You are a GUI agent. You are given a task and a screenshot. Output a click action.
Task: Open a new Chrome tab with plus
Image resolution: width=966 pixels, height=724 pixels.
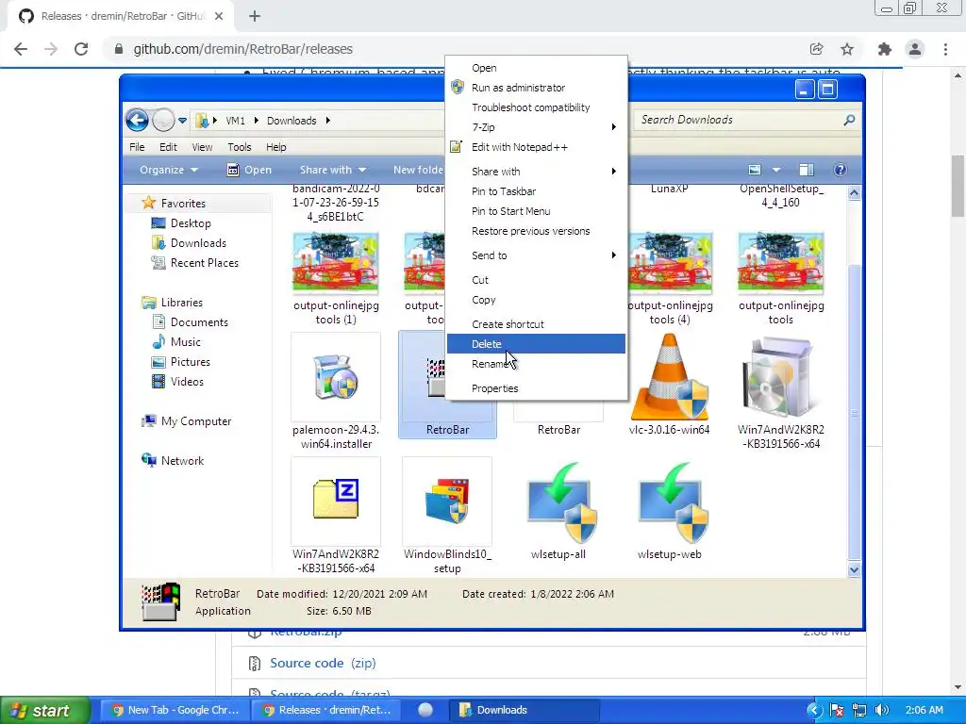pyautogui.click(x=255, y=17)
